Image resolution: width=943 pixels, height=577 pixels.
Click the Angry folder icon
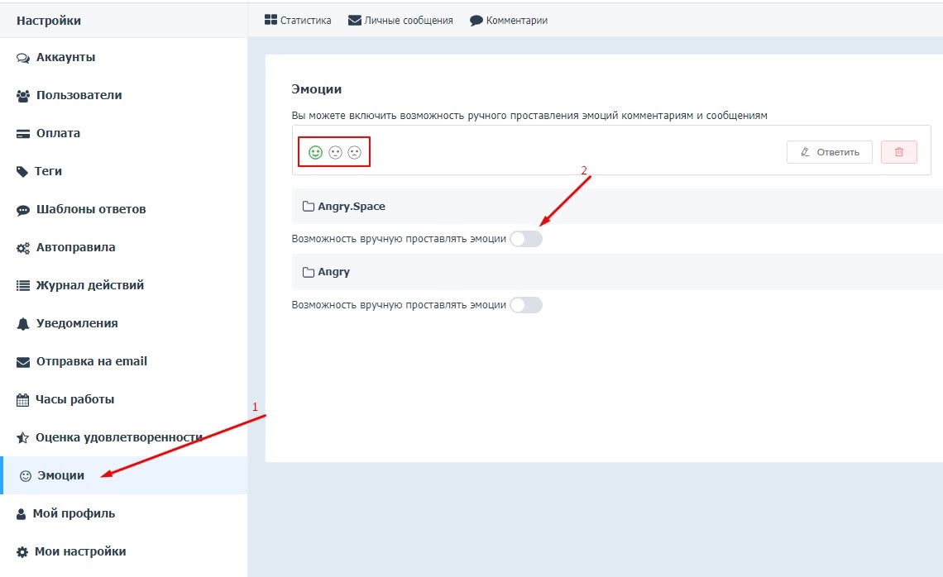[x=309, y=272]
